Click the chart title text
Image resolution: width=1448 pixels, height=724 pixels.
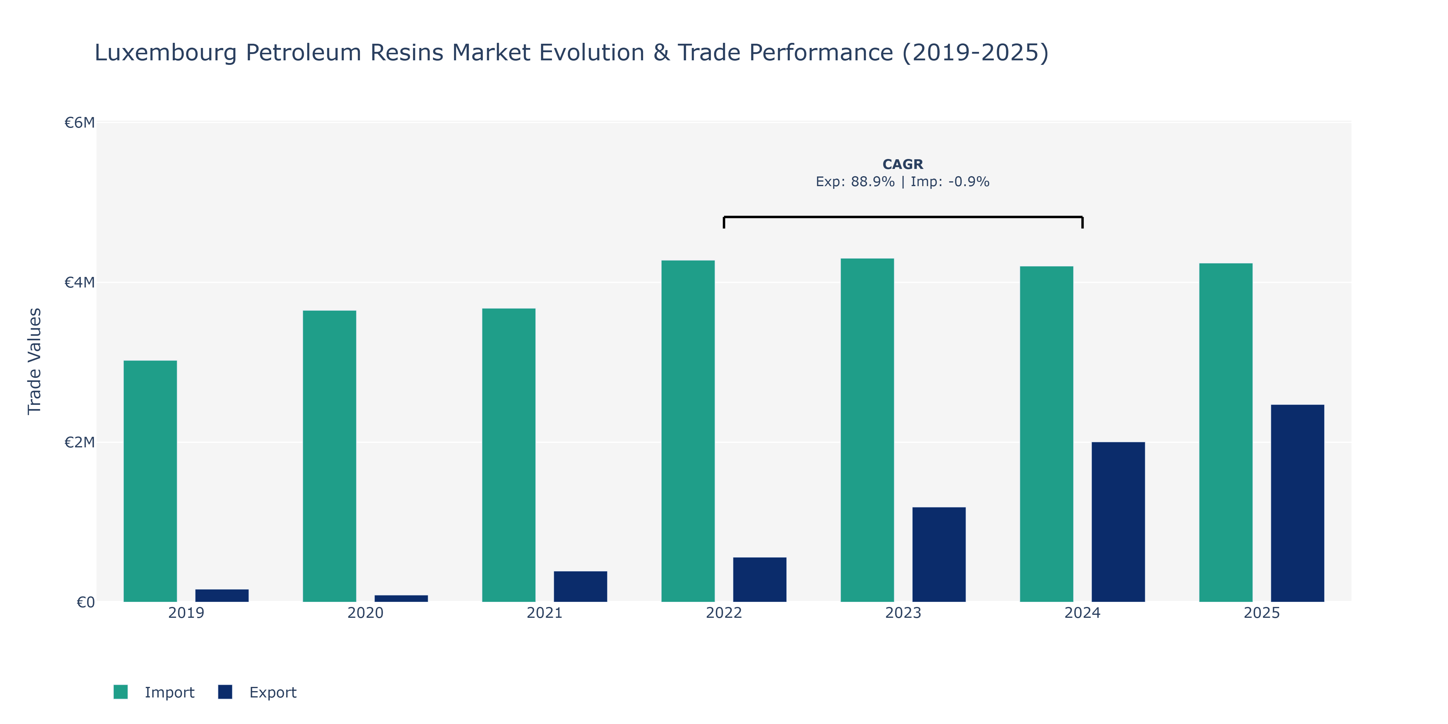click(572, 53)
